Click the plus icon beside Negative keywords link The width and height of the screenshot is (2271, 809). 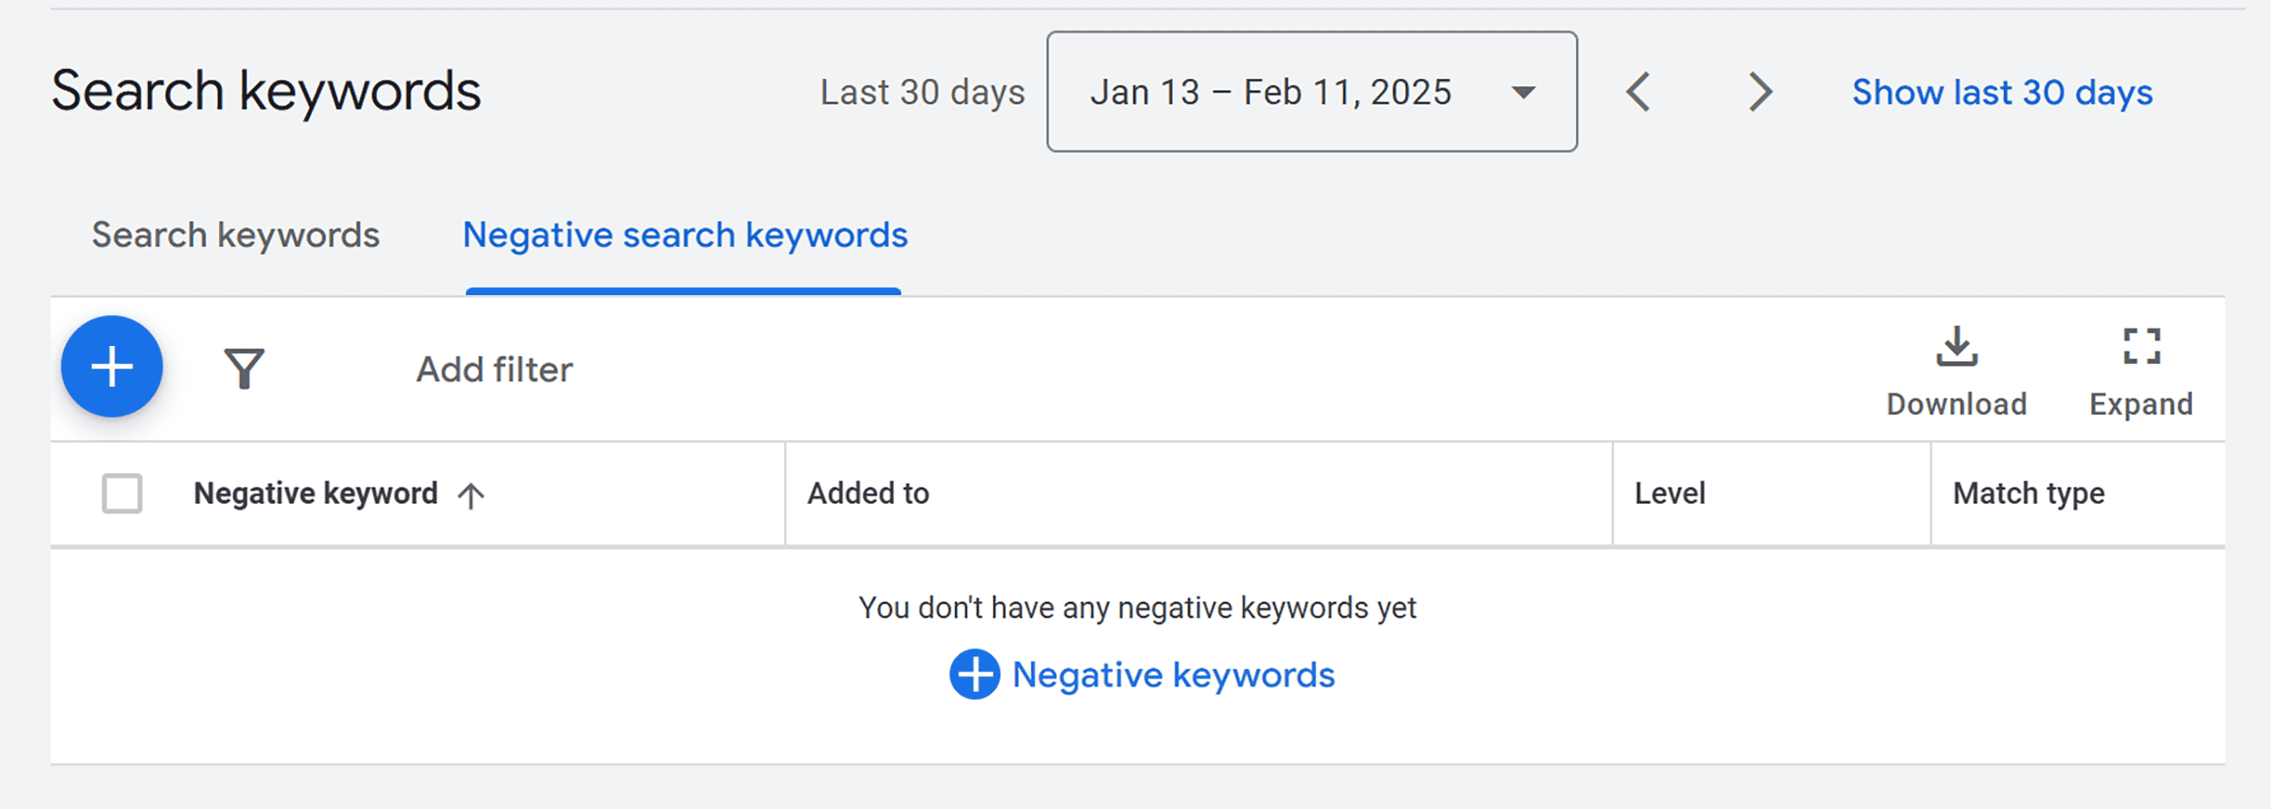(x=975, y=674)
